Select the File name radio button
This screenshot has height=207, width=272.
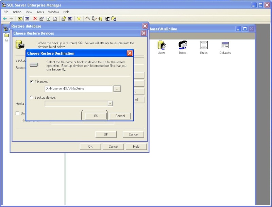click(x=32, y=82)
